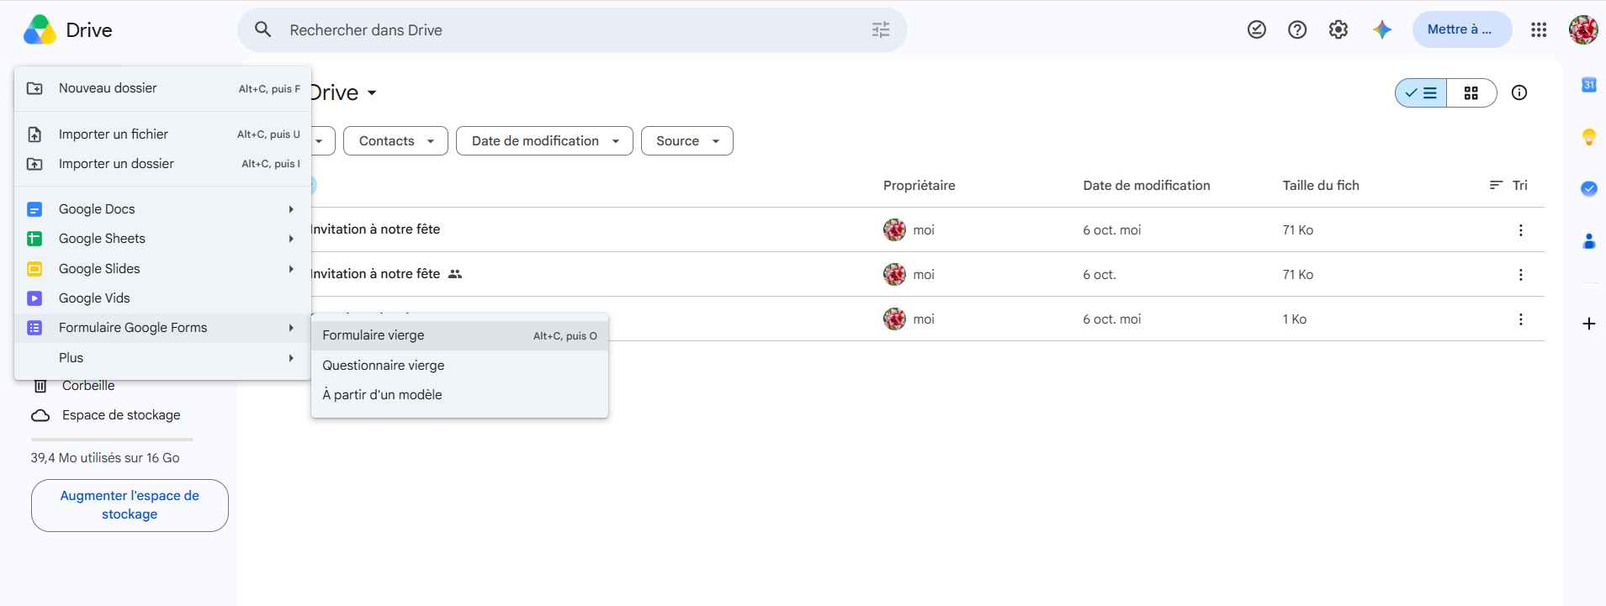Click the Propriétaire column header
Screen dimensions: 1606x606
click(x=920, y=186)
